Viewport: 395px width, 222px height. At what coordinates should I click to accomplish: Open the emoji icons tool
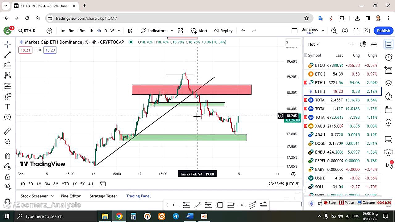pyautogui.click(x=8, y=117)
